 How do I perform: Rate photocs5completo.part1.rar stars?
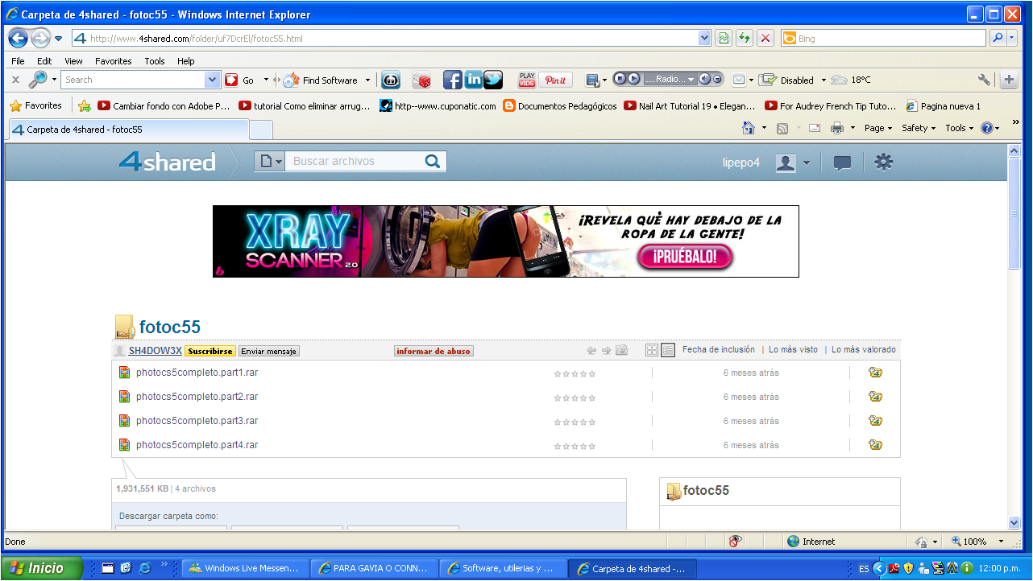pyautogui.click(x=575, y=373)
